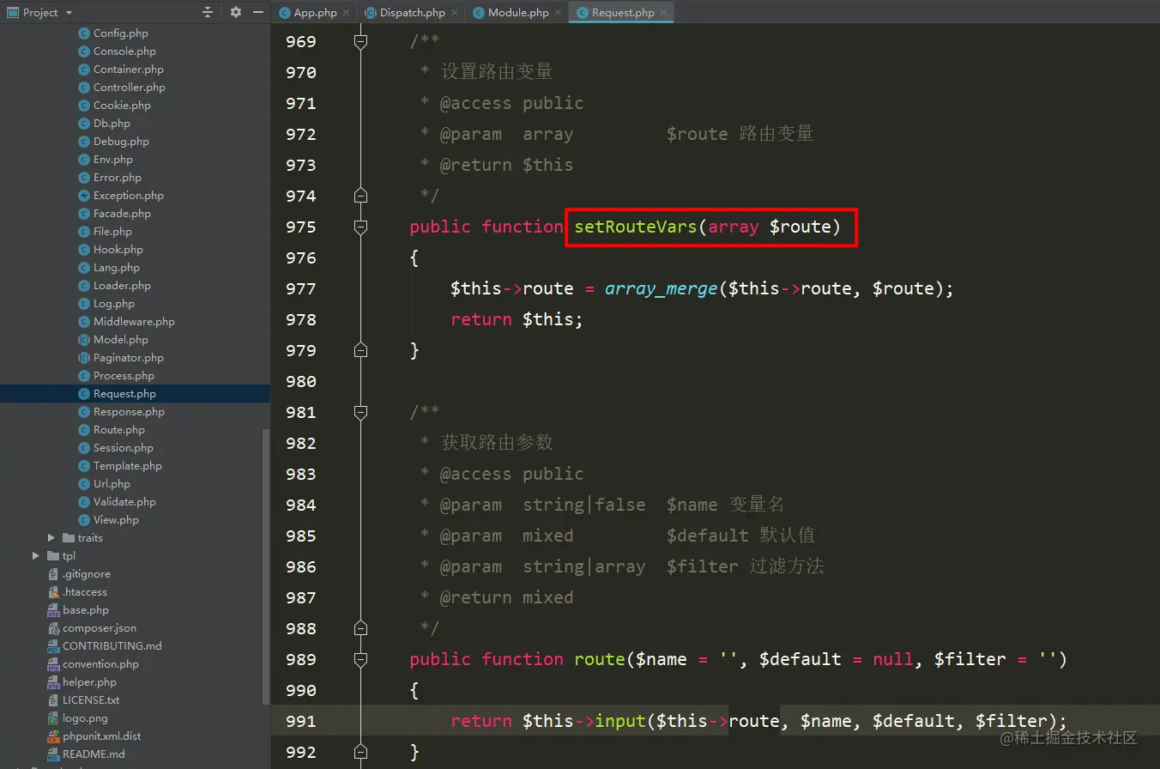
Task: Click the file icon beside .htaccess
Action: click(53, 592)
